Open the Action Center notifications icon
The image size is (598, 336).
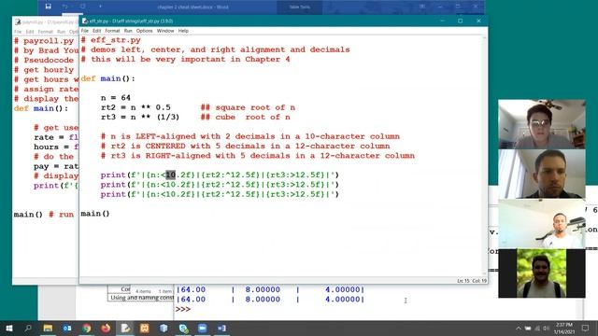(x=586, y=328)
